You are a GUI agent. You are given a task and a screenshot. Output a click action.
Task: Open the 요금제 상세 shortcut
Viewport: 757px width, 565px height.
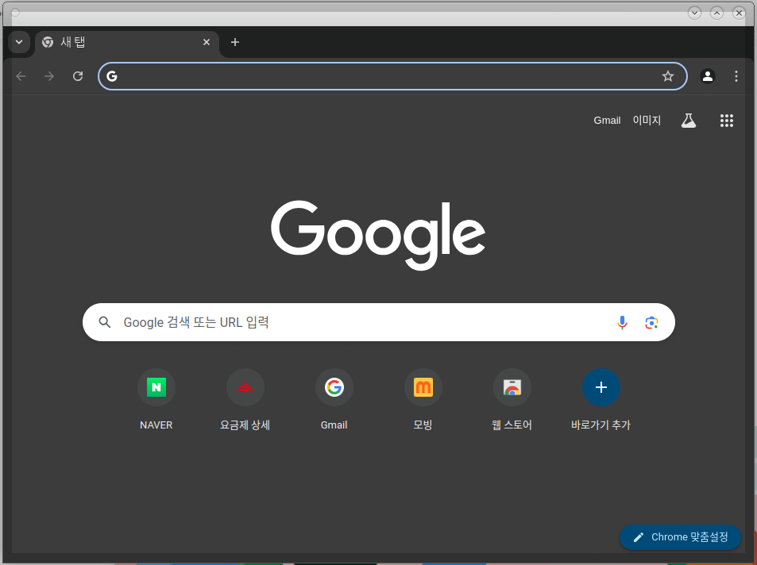click(x=245, y=399)
